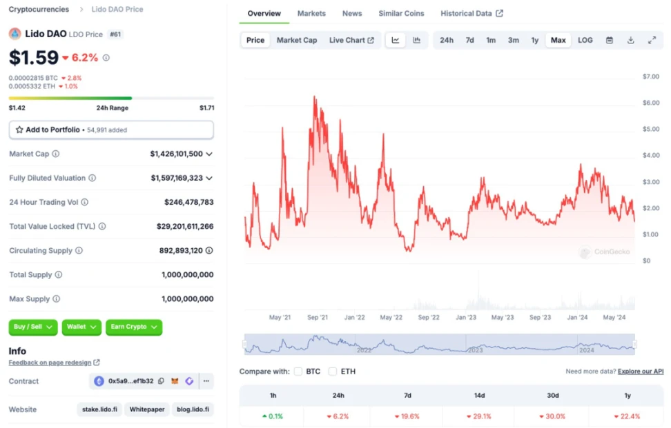The height and width of the screenshot is (428, 671).
Task: Open the Buy / Sell dropdown
Action: point(33,327)
